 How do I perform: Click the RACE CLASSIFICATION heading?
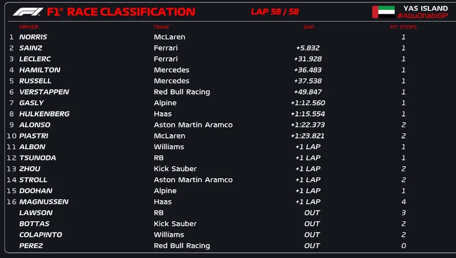click(131, 12)
